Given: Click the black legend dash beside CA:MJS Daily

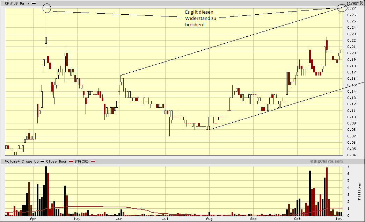Looking at the screenshot, I should click(34, 3).
